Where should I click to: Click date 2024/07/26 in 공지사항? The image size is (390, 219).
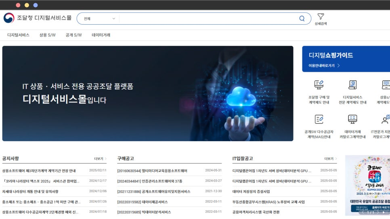pyautogui.click(x=98, y=201)
